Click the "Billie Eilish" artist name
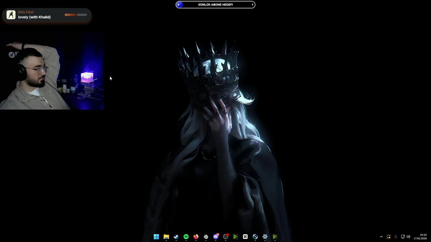 [26, 12]
